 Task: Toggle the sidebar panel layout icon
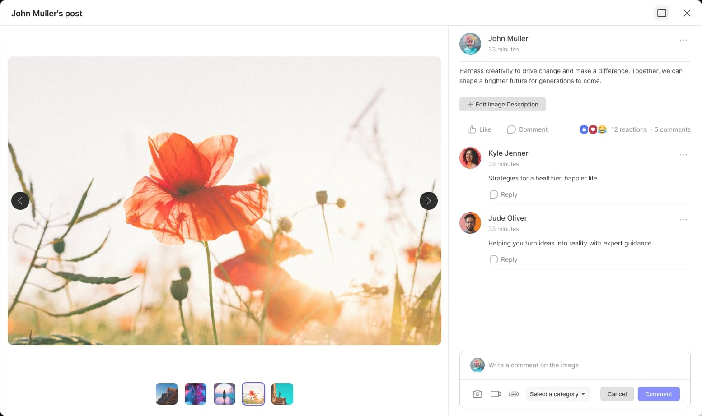(662, 13)
